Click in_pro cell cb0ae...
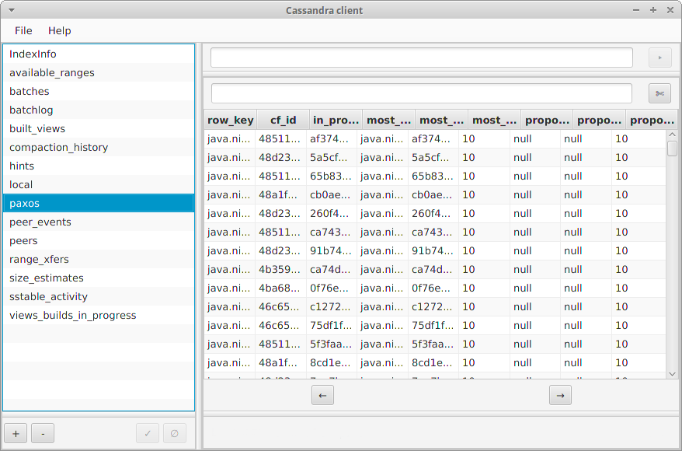 pyautogui.click(x=332, y=195)
